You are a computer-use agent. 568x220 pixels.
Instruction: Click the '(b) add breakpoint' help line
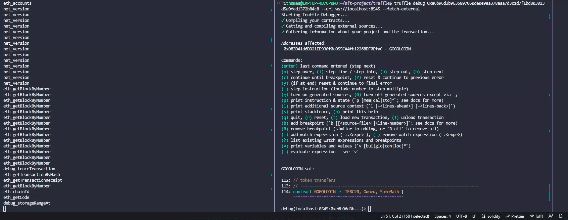370,123
